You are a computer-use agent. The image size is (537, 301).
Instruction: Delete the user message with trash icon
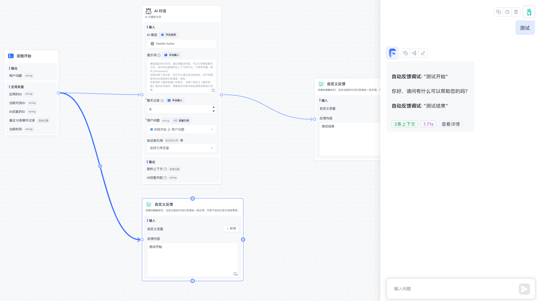(x=516, y=12)
